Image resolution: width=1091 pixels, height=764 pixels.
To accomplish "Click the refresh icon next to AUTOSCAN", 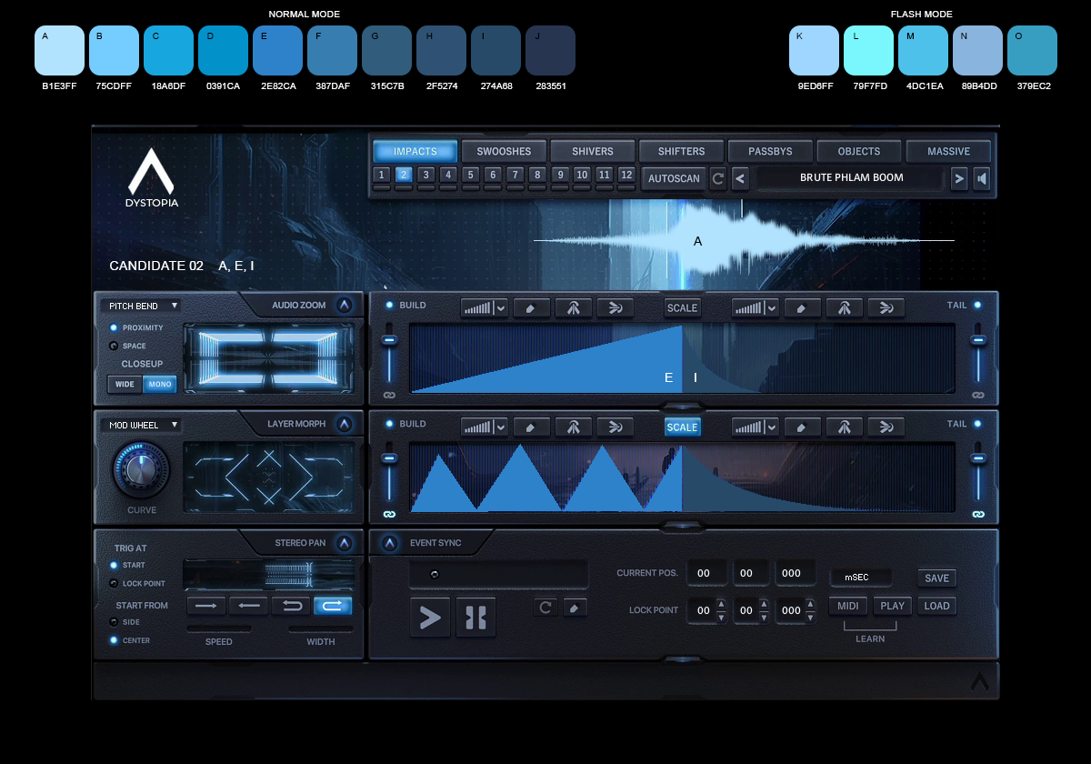I will 718,178.
